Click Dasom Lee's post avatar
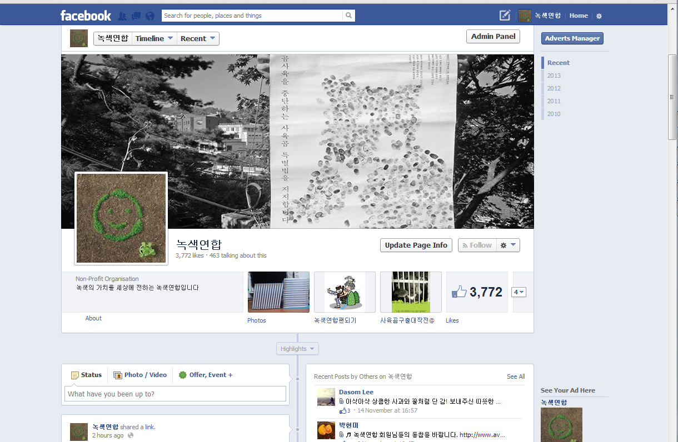 pyautogui.click(x=326, y=397)
